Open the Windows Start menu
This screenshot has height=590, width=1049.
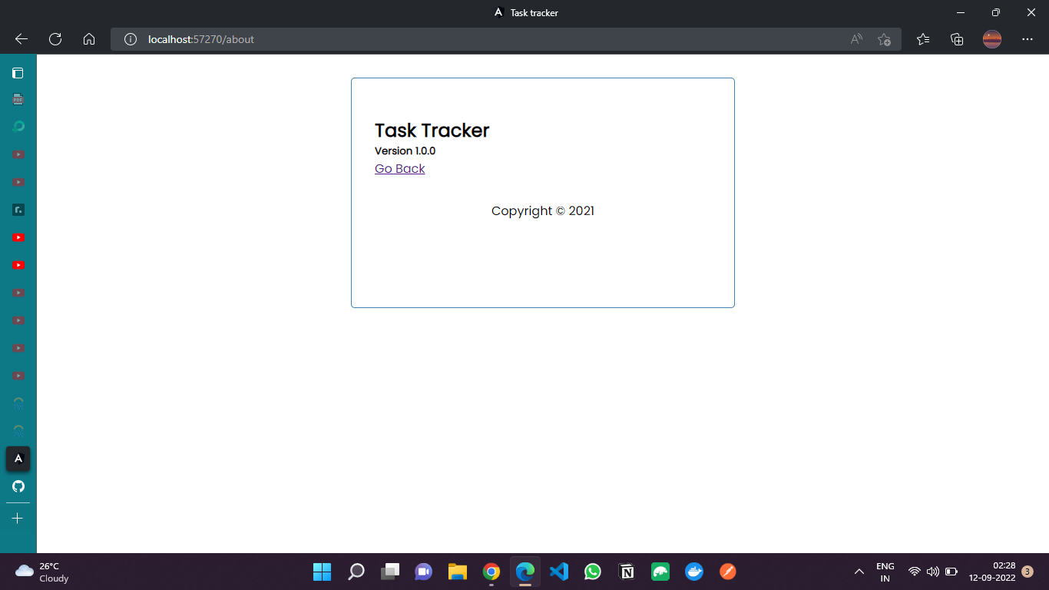tap(322, 572)
